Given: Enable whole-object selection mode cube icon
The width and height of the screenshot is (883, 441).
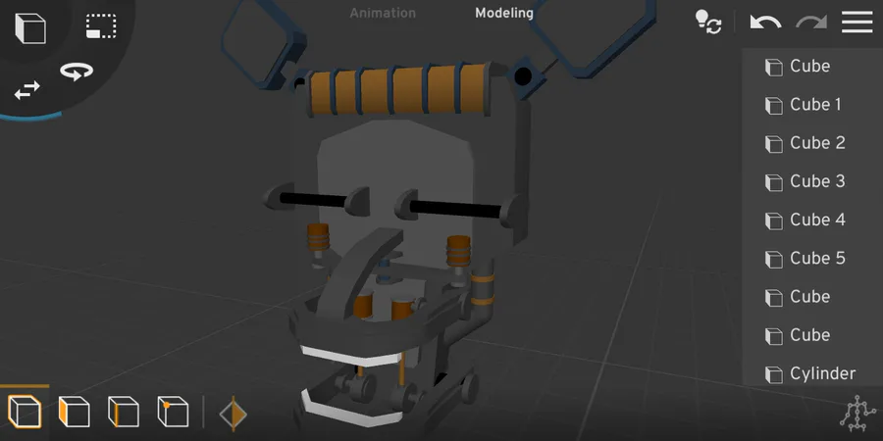Looking at the screenshot, I should point(25,412).
